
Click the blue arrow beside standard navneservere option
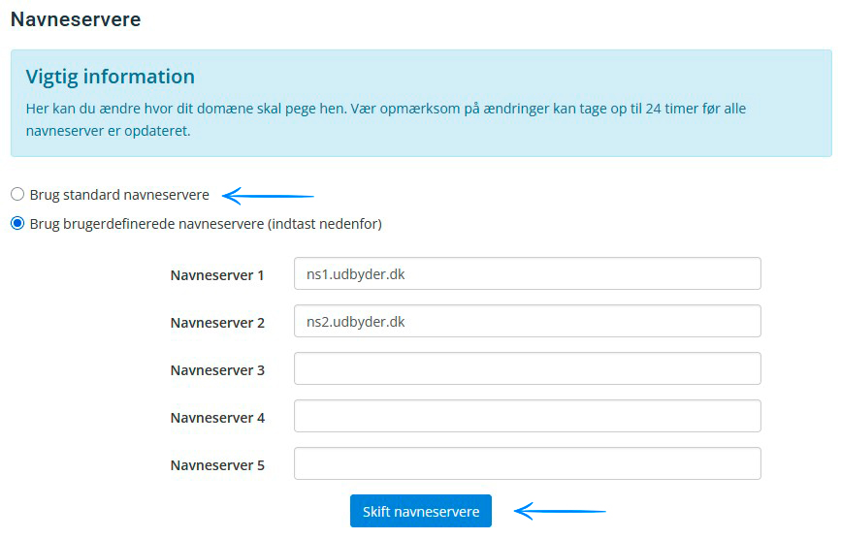click(269, 197)
